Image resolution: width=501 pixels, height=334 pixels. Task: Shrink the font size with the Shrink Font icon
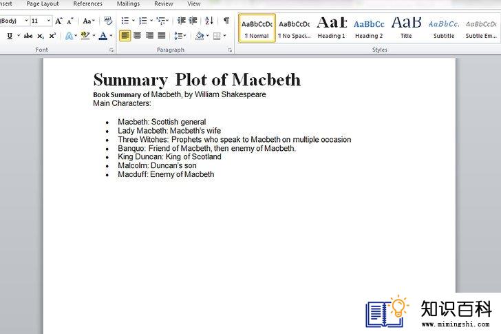pyautogui.click(x=70, y=21)
